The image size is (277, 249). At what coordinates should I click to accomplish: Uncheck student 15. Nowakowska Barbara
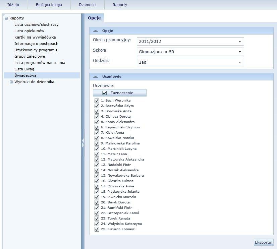tap(97, 176)
